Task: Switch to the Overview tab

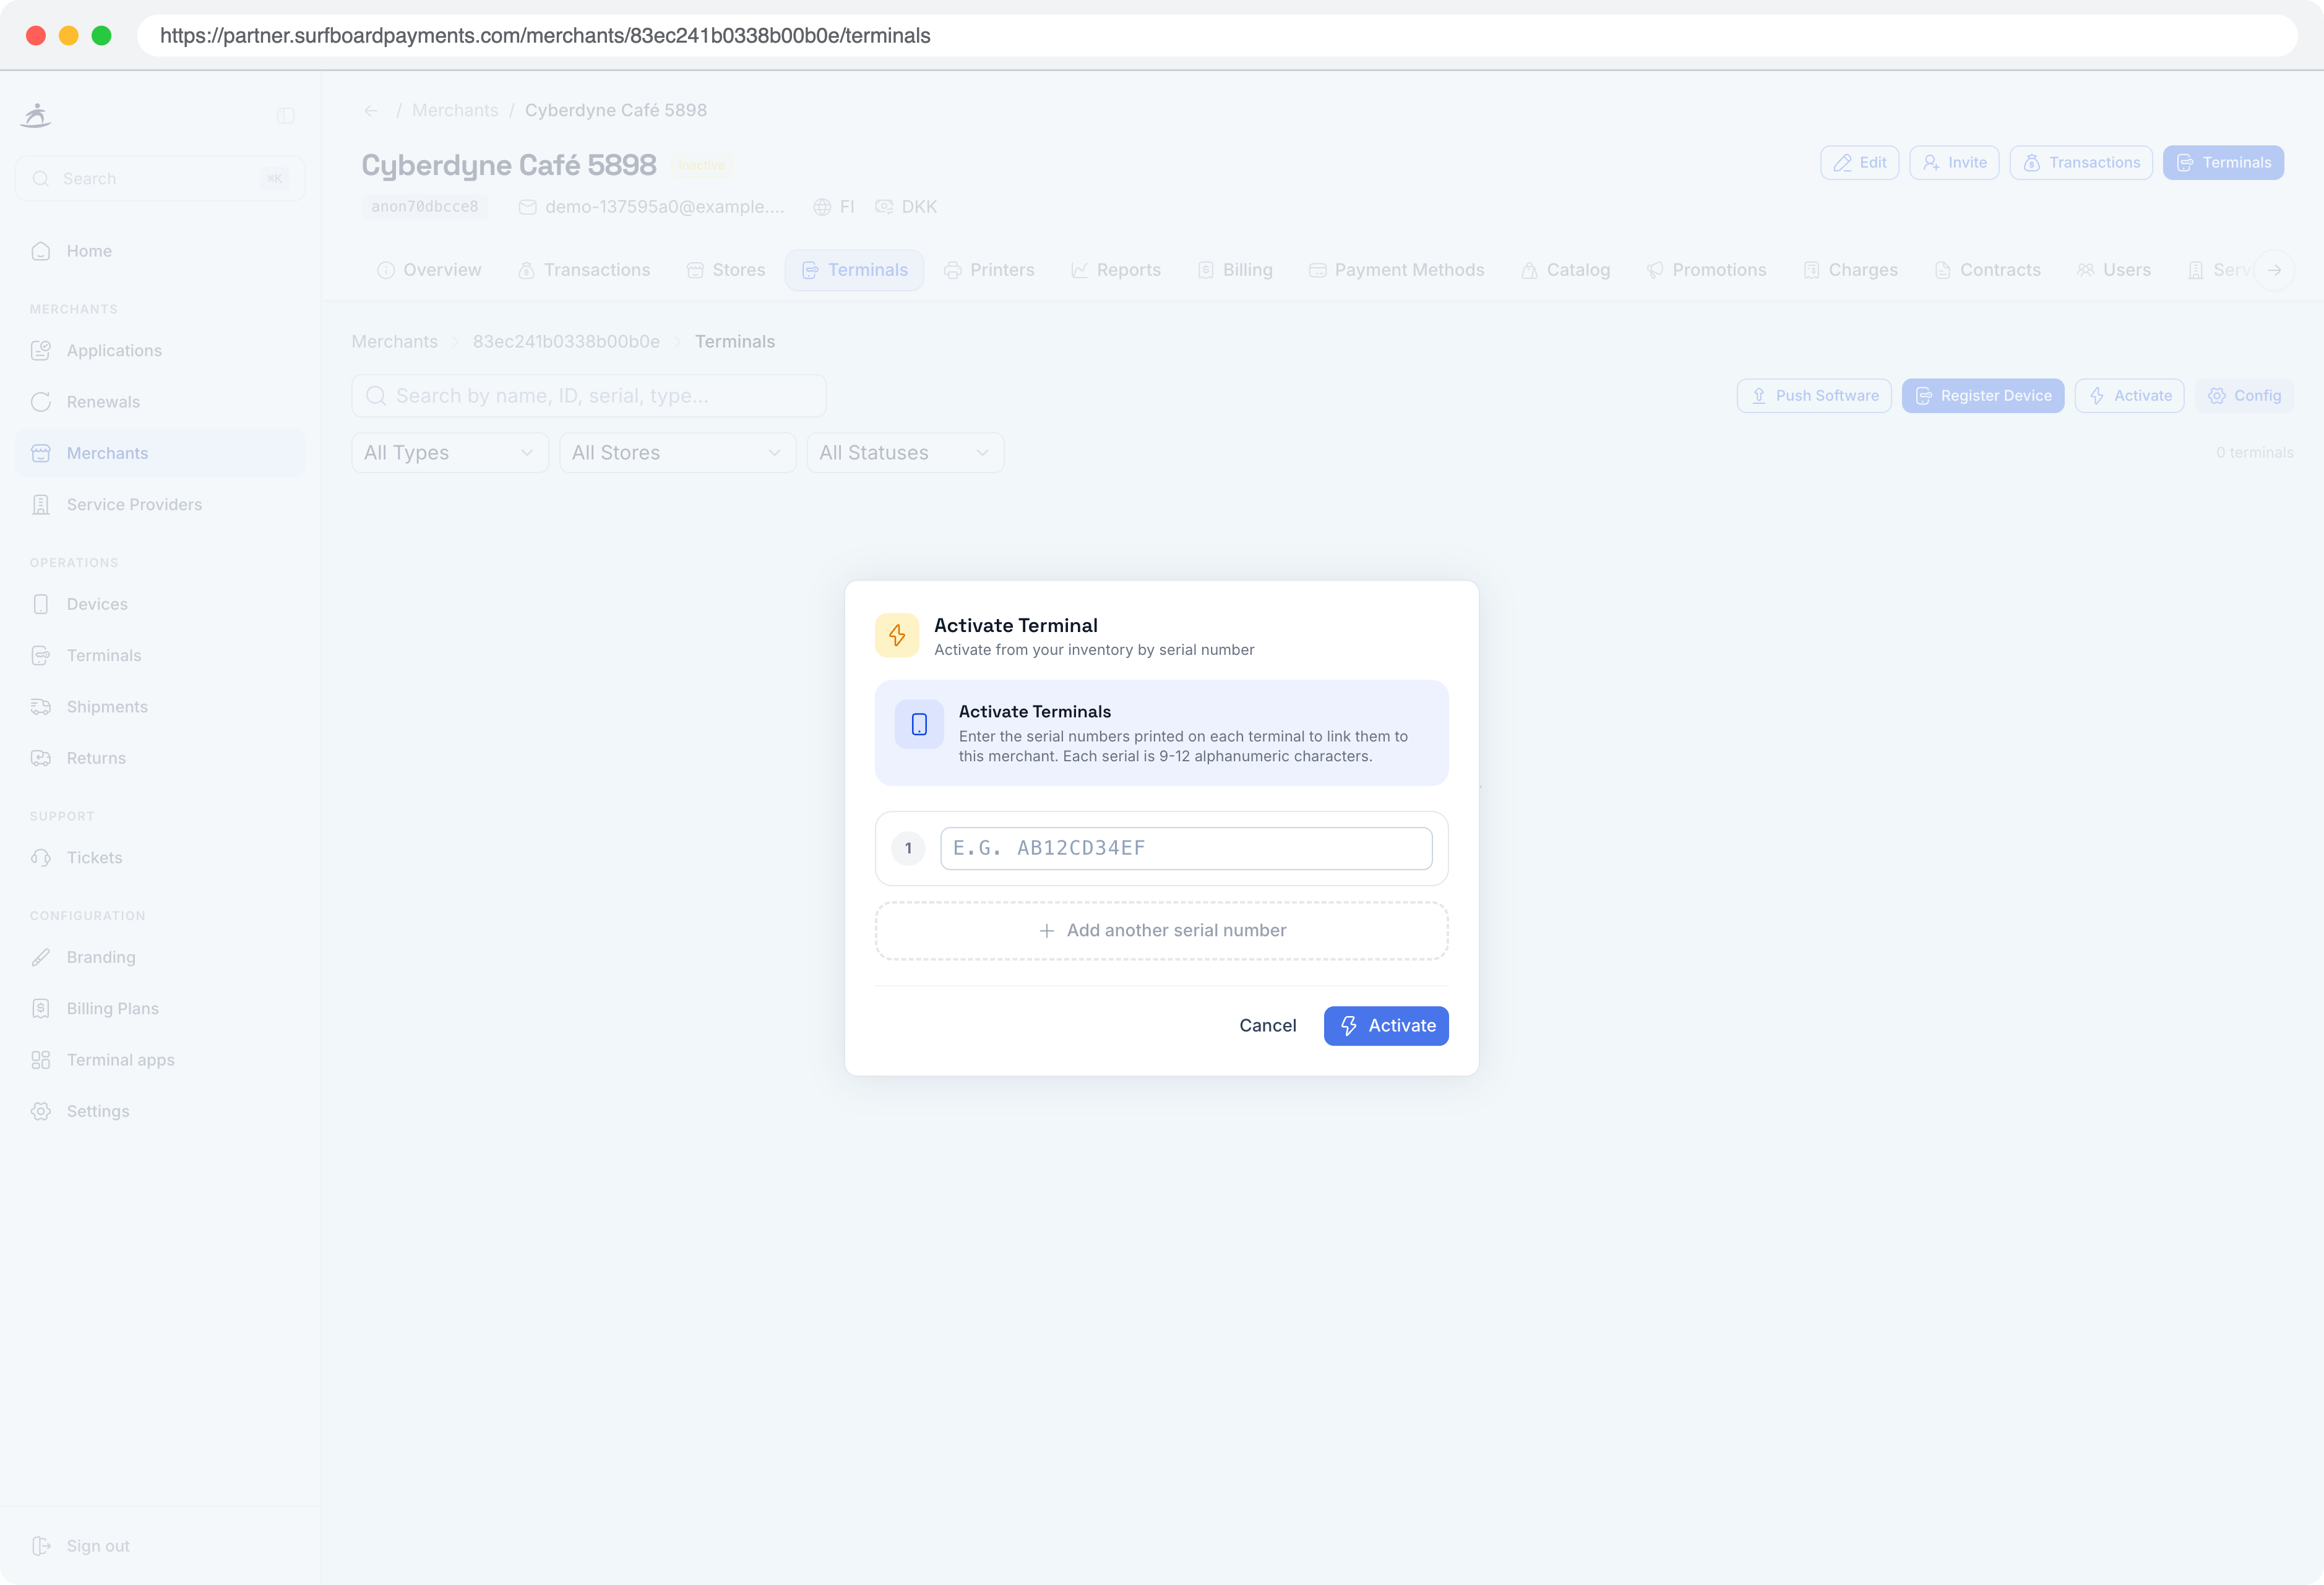Action: coord(429,270)
